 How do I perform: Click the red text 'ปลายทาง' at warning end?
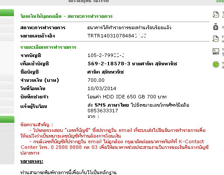(30, 153)
